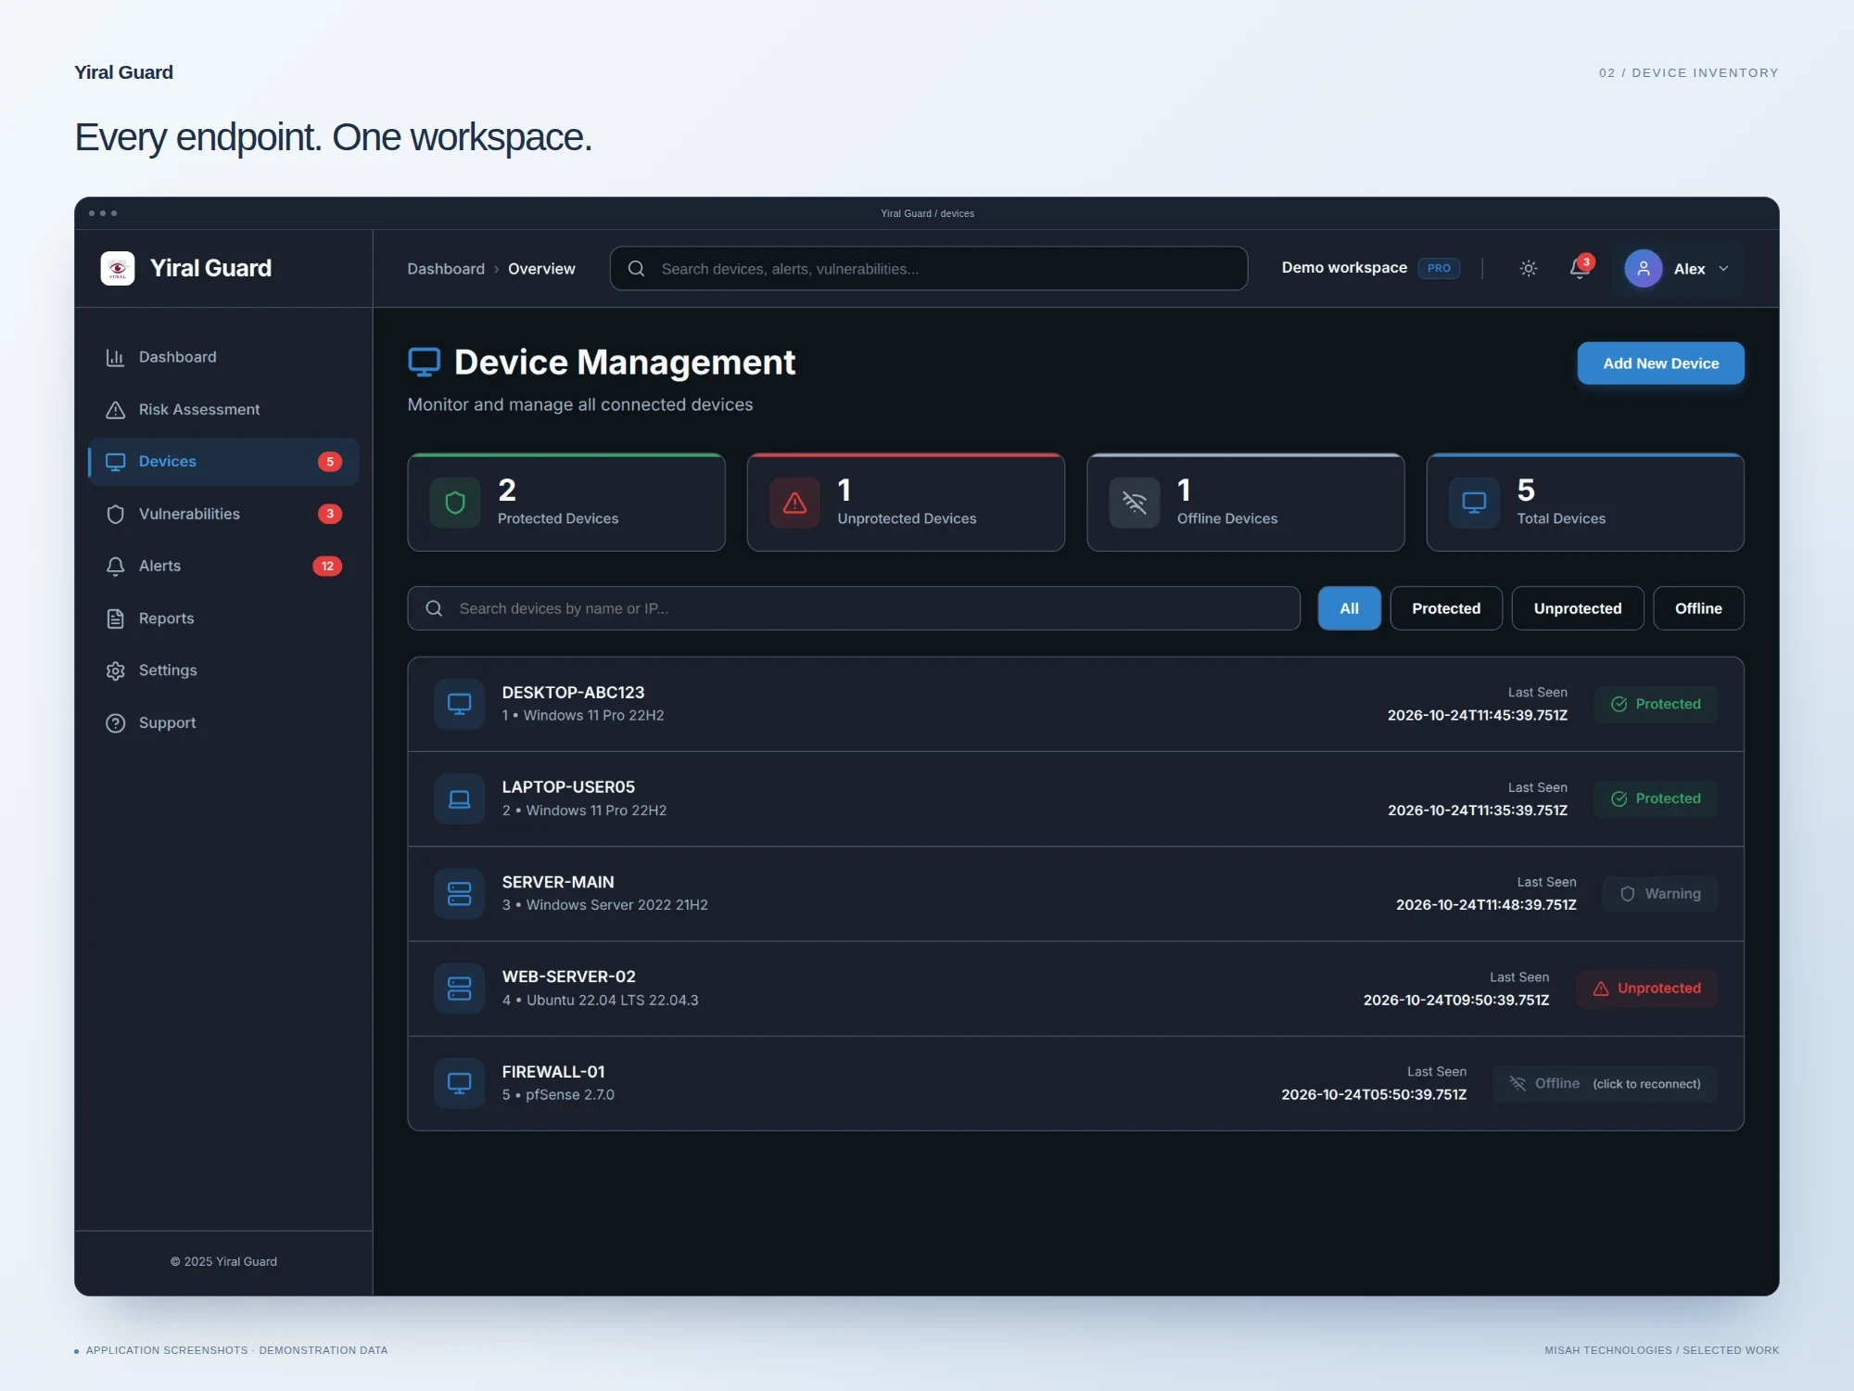Click the PRO badge beside Demo workspace
Viewport: 1854px width, 1391px height.
(1439, 268)
